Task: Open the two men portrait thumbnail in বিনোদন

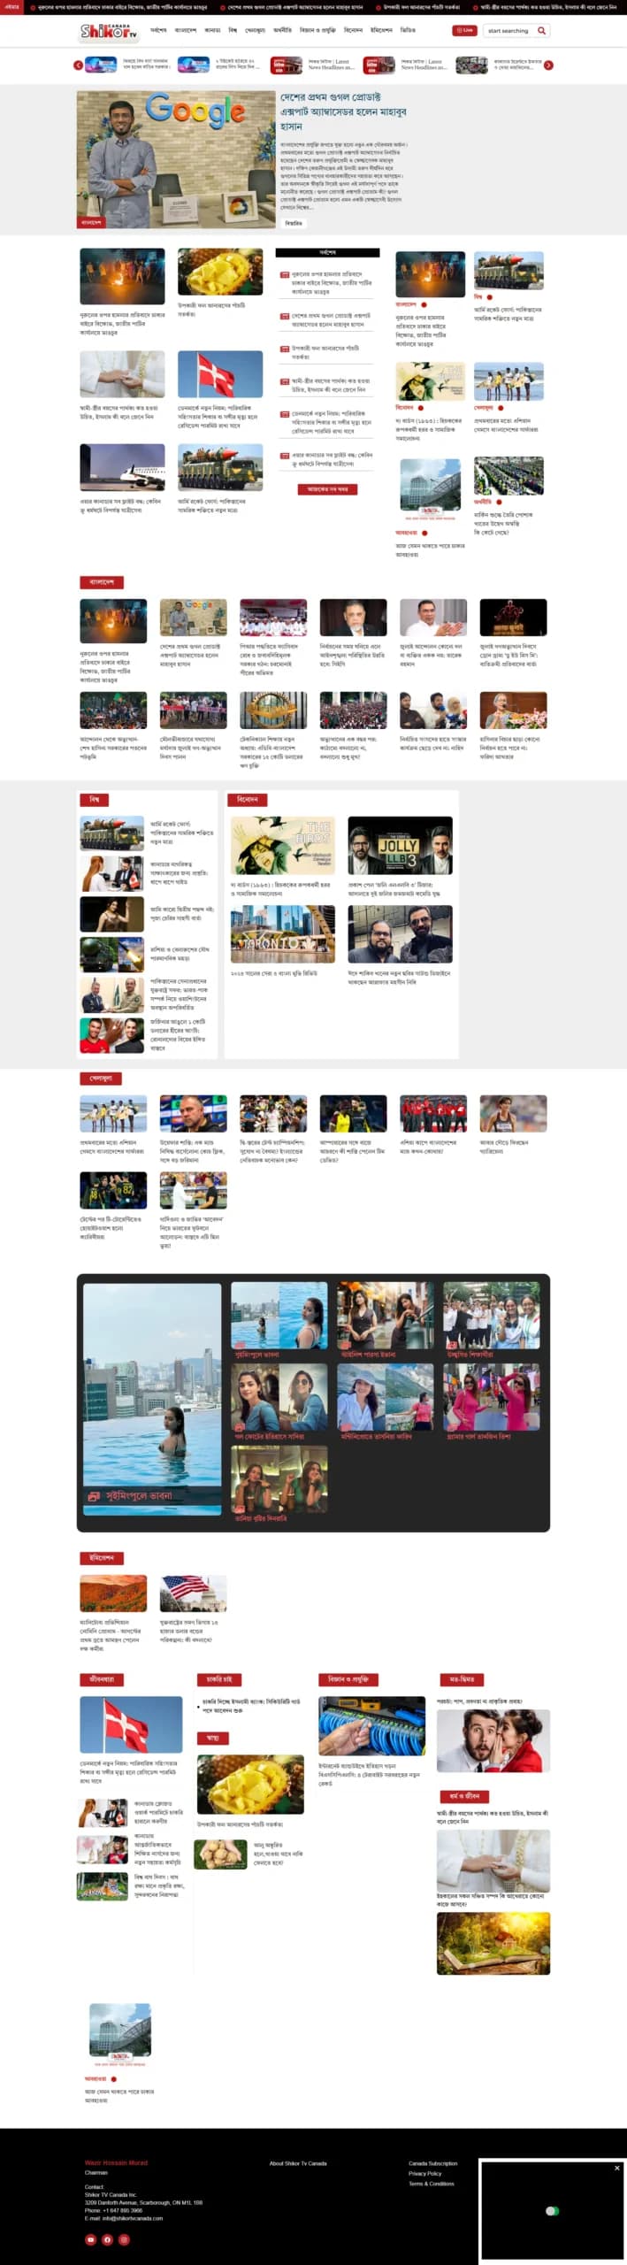Action: coord(400,934)
